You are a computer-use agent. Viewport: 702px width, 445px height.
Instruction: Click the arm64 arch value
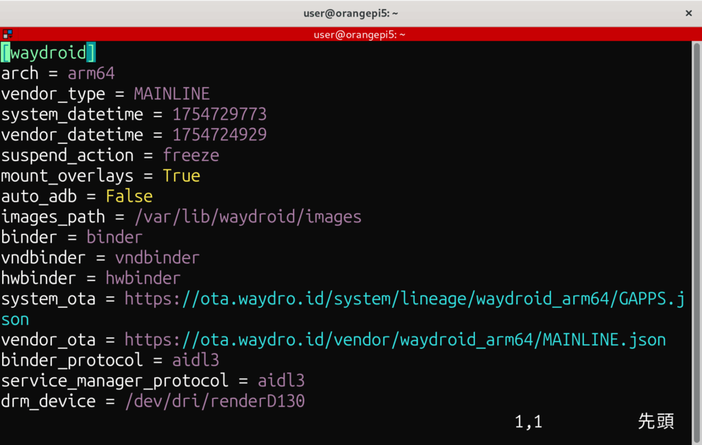(x=90, y=73)
